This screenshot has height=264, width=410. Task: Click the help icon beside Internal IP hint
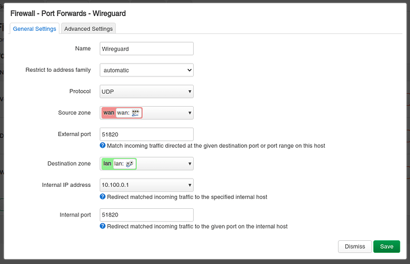(x=102, y=196)
